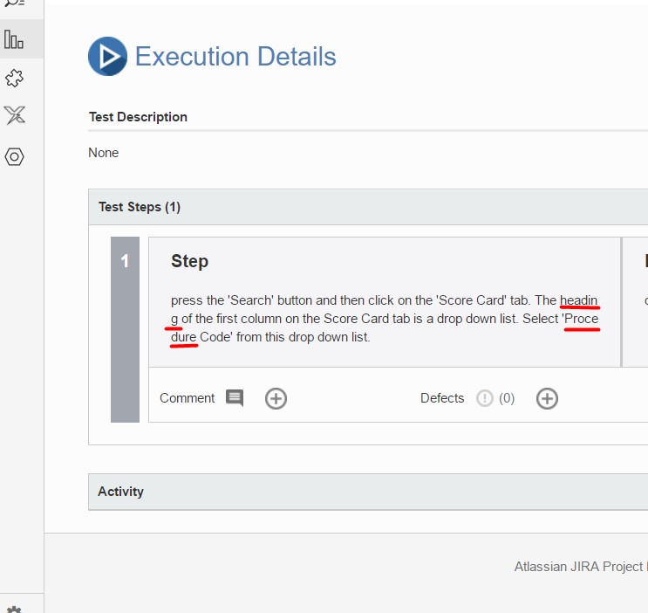Click the step instruction text paragraph

pyautogui.click(x=385, y=319)
